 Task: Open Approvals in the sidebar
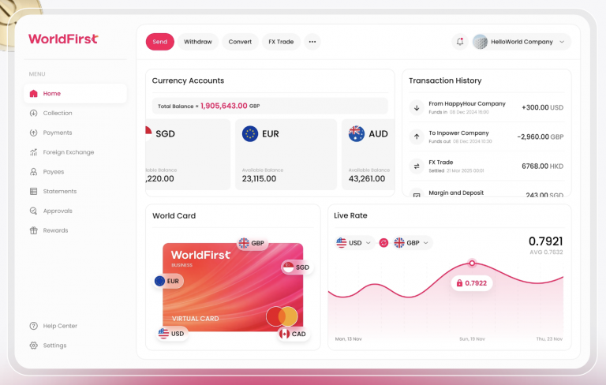(x=76, y=211)
